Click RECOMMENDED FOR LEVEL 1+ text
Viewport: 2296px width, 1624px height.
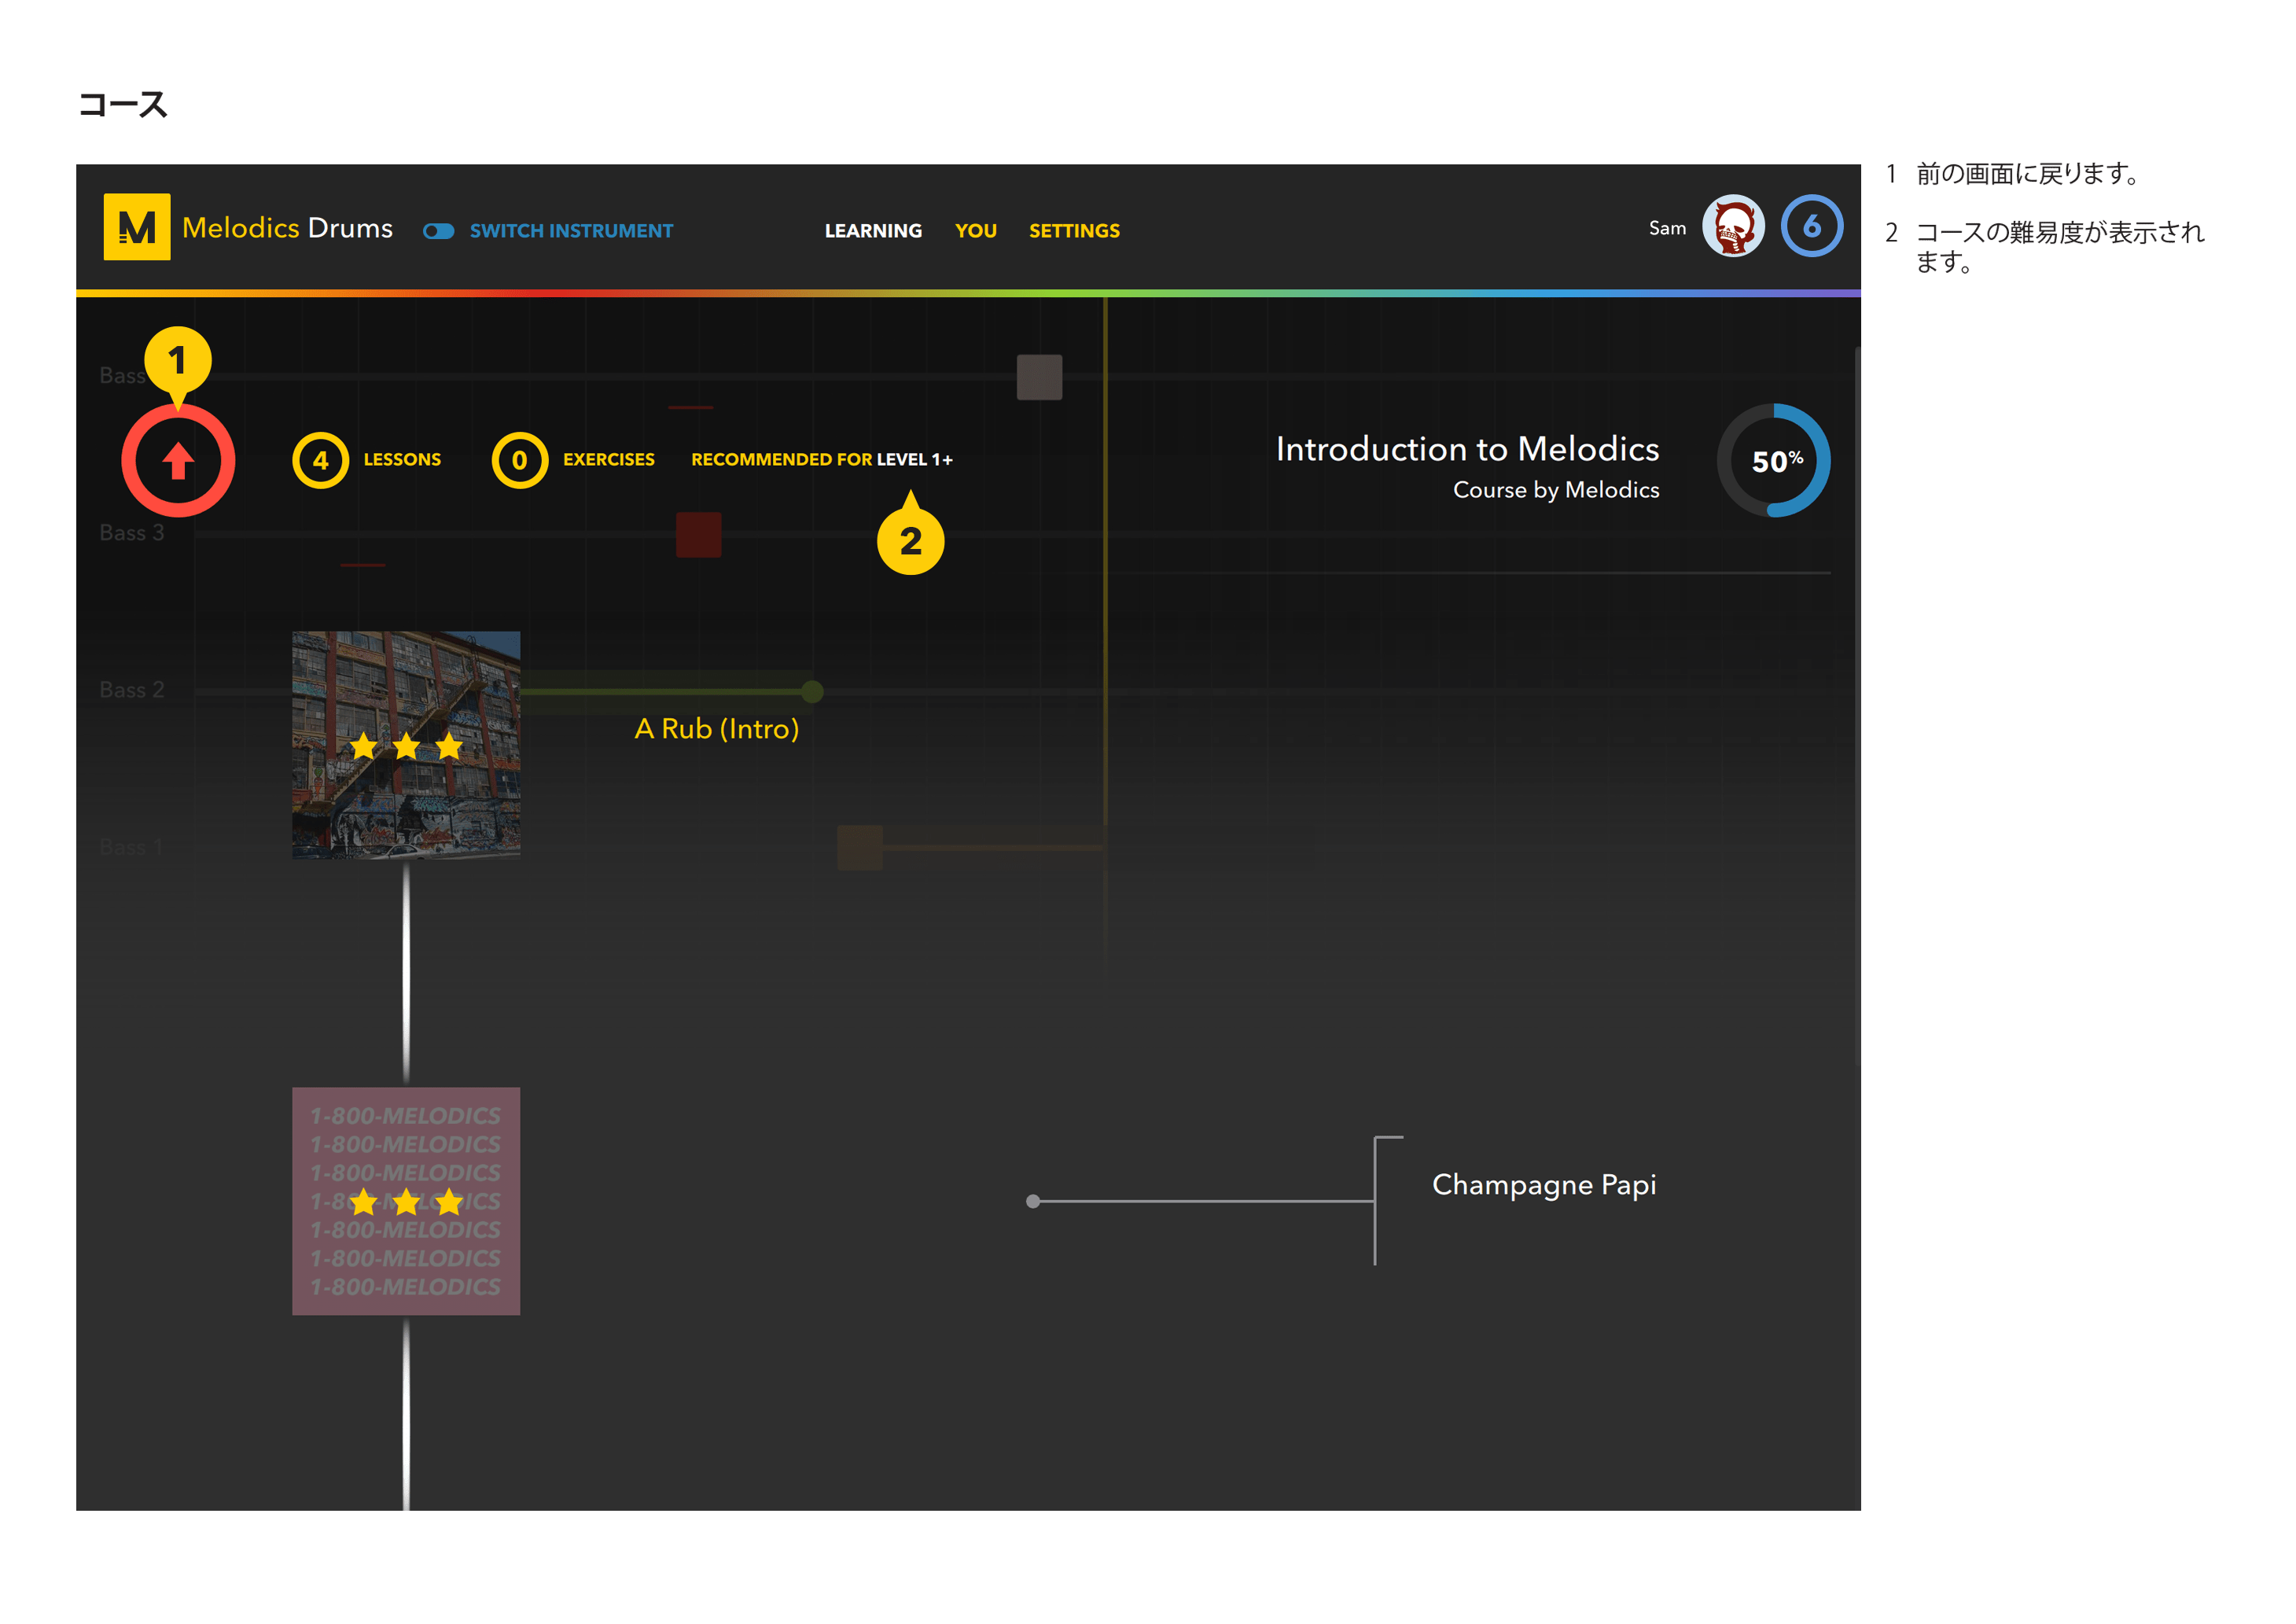coord(822,460)
